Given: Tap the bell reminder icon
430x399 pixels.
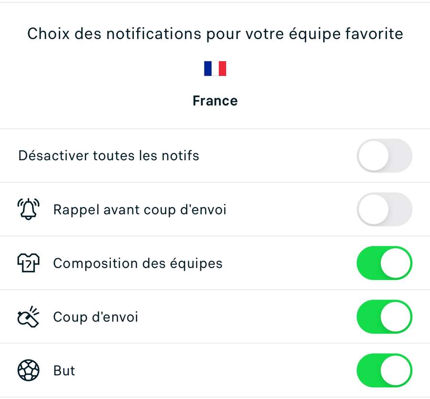Looking at the screenshot, I should click(x=29, y=210).
